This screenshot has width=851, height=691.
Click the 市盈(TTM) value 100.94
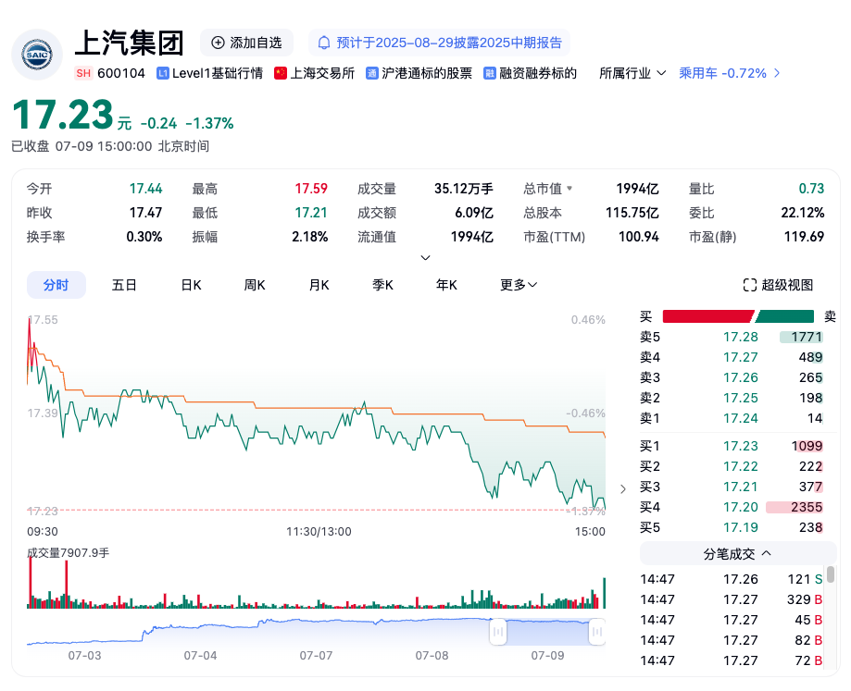pos(639,237)
